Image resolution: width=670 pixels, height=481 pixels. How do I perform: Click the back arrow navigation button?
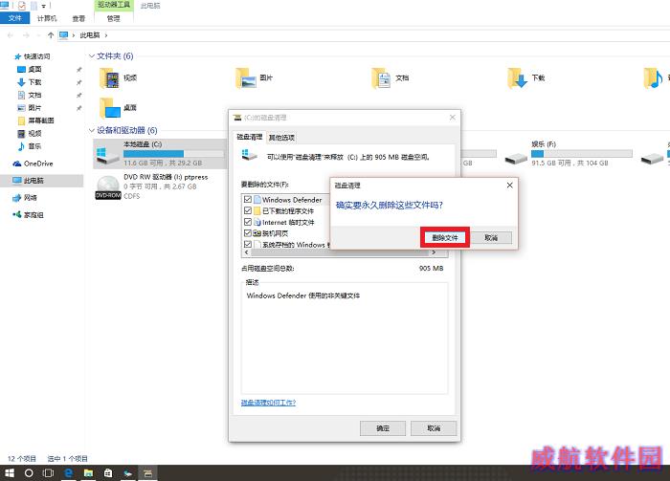click(x=11, y=35)
